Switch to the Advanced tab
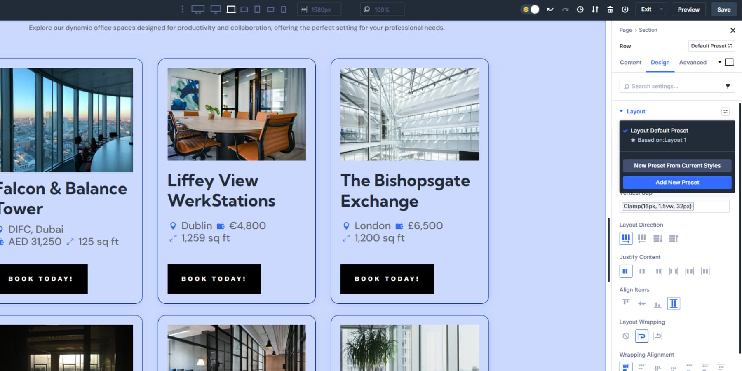742x371 pixels. pyautogui.click(x=693, y=62)
